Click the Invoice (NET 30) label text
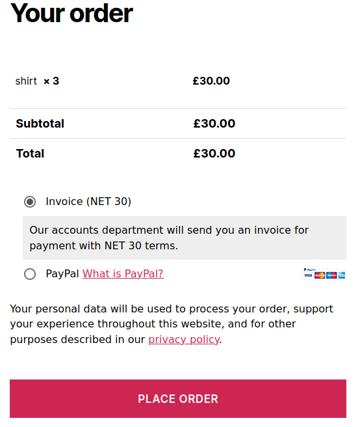 (88, 202)
